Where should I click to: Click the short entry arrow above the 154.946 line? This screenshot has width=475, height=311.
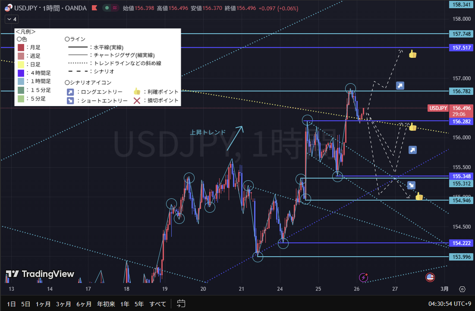click(411, 185)
